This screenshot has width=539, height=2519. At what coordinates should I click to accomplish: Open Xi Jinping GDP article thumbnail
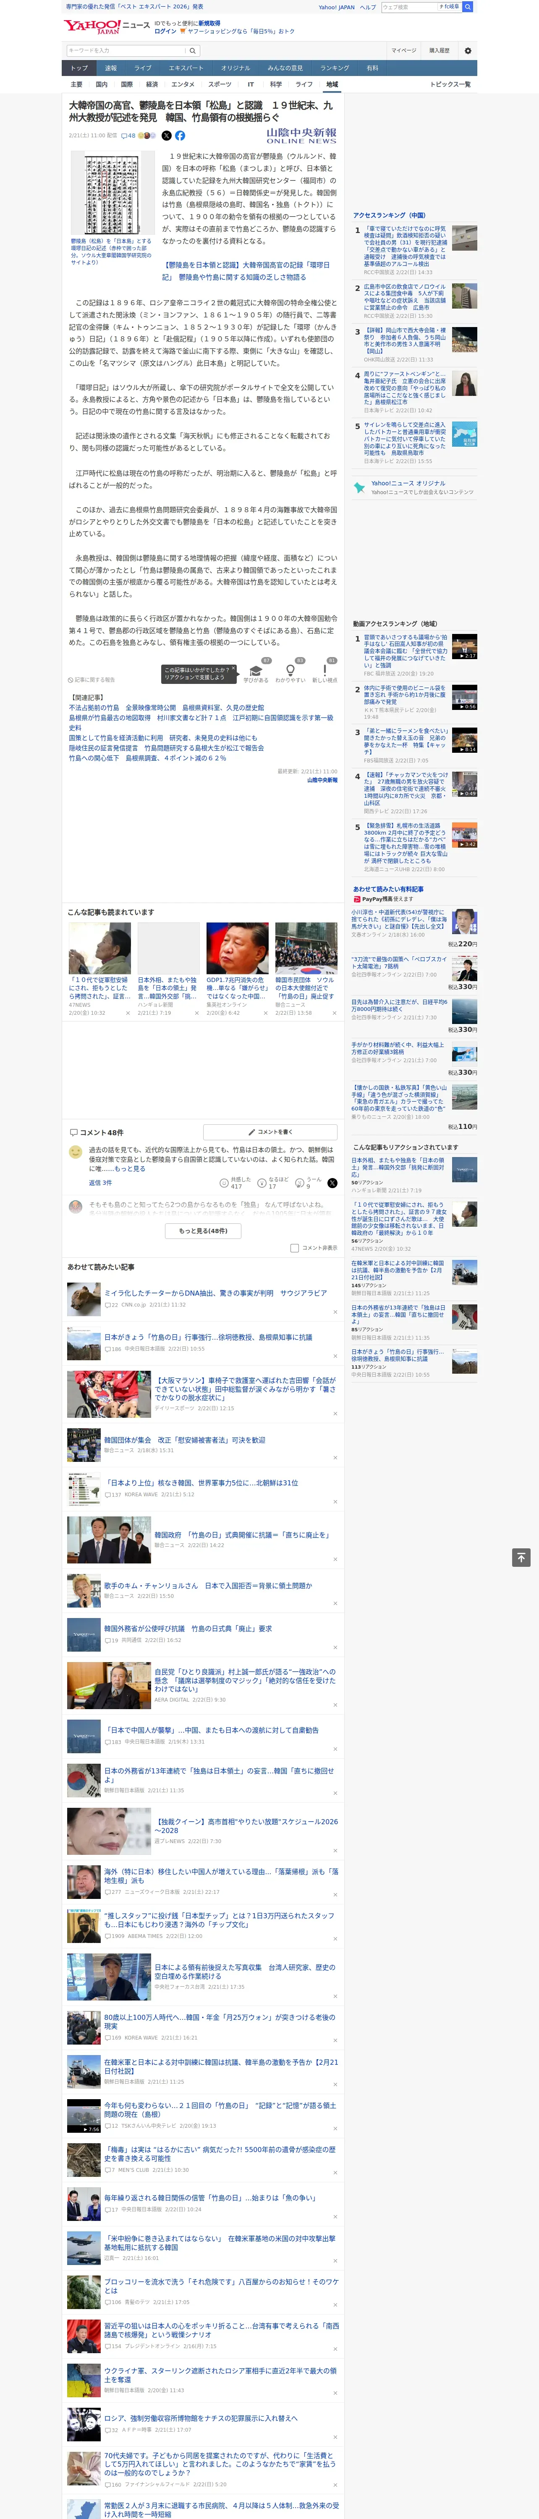coord(237,948)
